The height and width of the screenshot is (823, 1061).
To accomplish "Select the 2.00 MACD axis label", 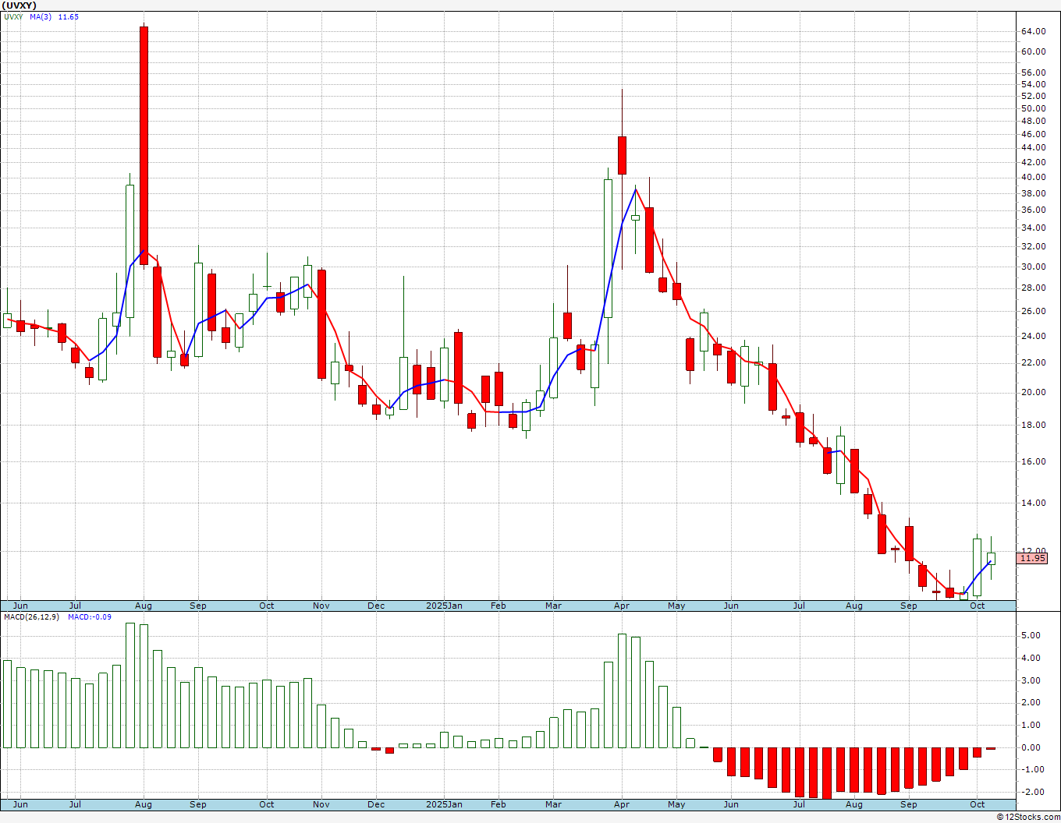I will point(1031,702).
